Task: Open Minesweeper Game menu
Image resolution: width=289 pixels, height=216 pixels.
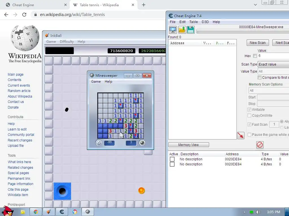Action: click(x=96, y=82)
